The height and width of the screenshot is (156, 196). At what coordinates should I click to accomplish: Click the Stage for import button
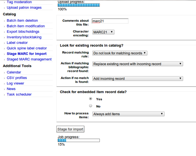[x=70, y=129]
